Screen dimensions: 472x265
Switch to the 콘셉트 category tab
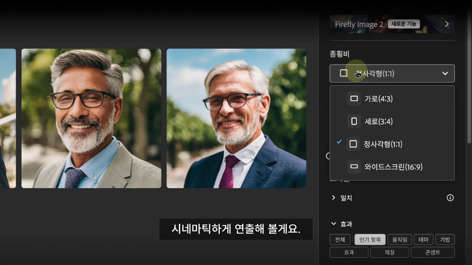coord(433,252)
